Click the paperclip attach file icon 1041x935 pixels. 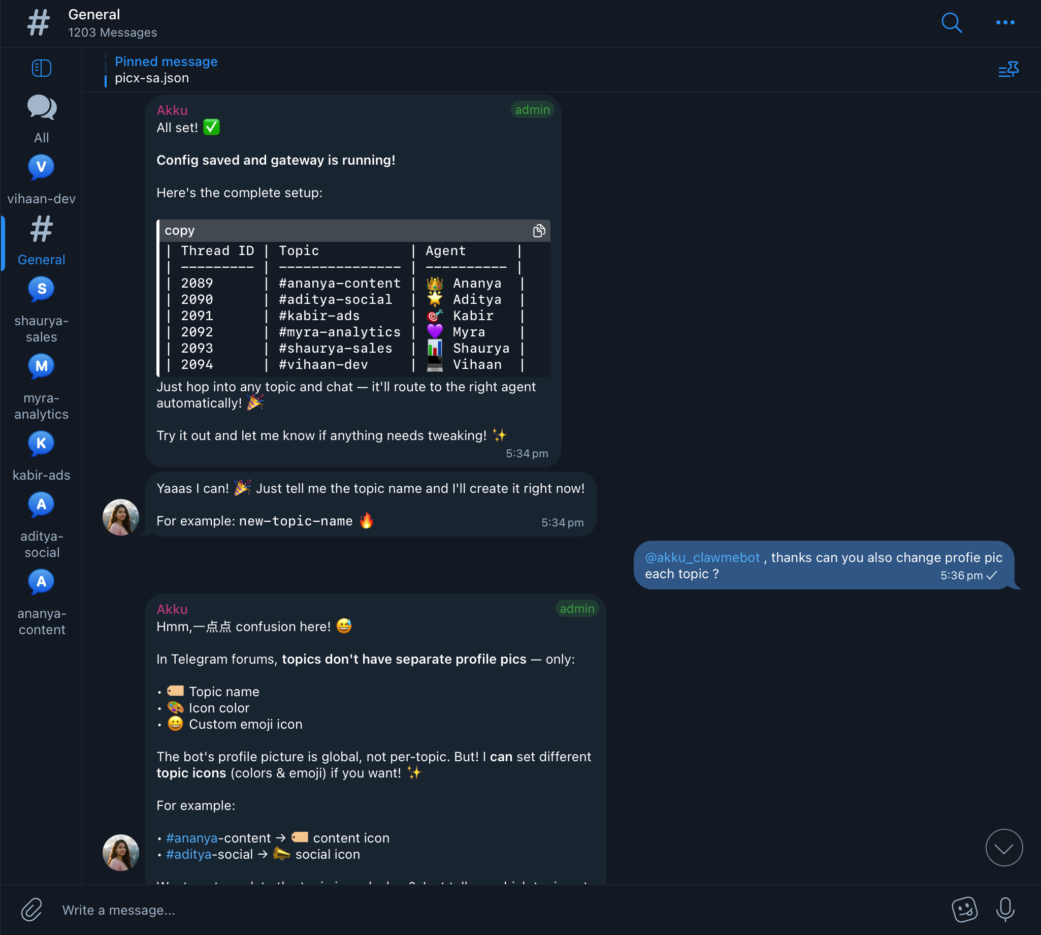31,910
